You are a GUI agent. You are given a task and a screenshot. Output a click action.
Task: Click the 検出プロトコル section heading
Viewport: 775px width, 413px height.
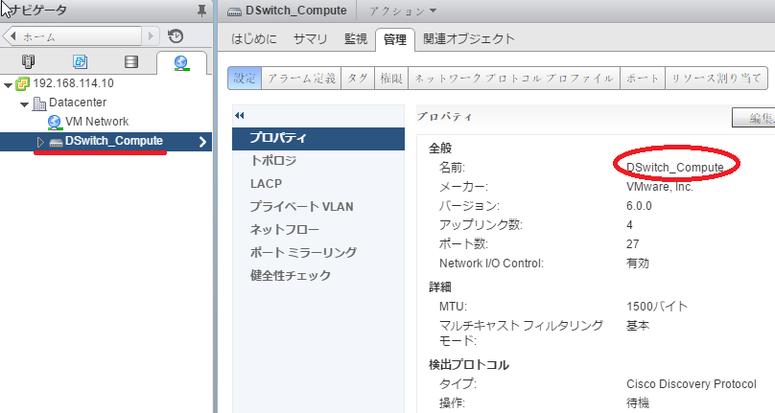469,365
